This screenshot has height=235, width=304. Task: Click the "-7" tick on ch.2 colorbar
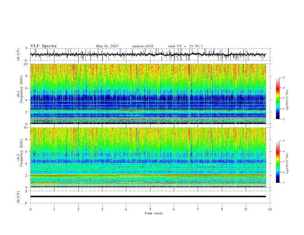point(283,183)
